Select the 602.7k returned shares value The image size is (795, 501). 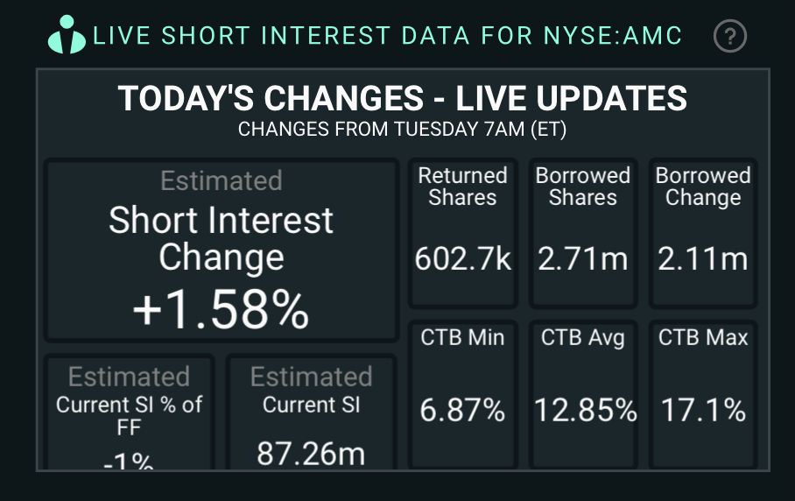[462, 259]
